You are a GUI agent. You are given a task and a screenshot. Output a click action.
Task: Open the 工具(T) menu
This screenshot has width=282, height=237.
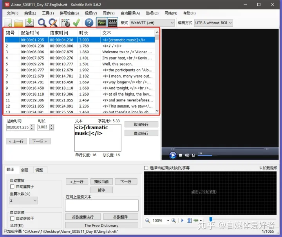pos(48,13)
